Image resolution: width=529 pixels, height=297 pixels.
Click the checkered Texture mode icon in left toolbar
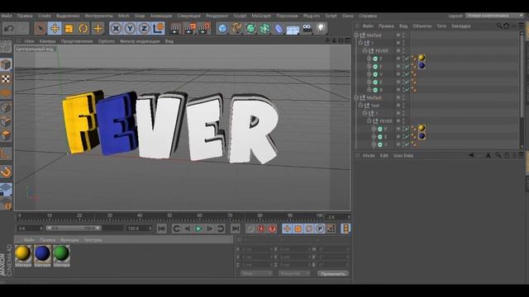[6, 79]
